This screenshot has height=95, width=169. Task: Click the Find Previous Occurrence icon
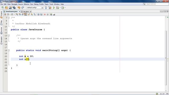click(20, 14)
